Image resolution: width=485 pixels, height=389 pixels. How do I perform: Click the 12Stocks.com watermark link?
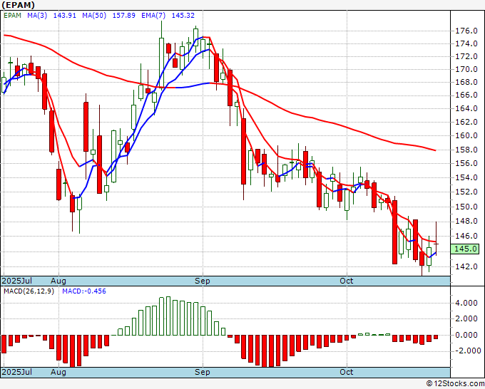454,383
